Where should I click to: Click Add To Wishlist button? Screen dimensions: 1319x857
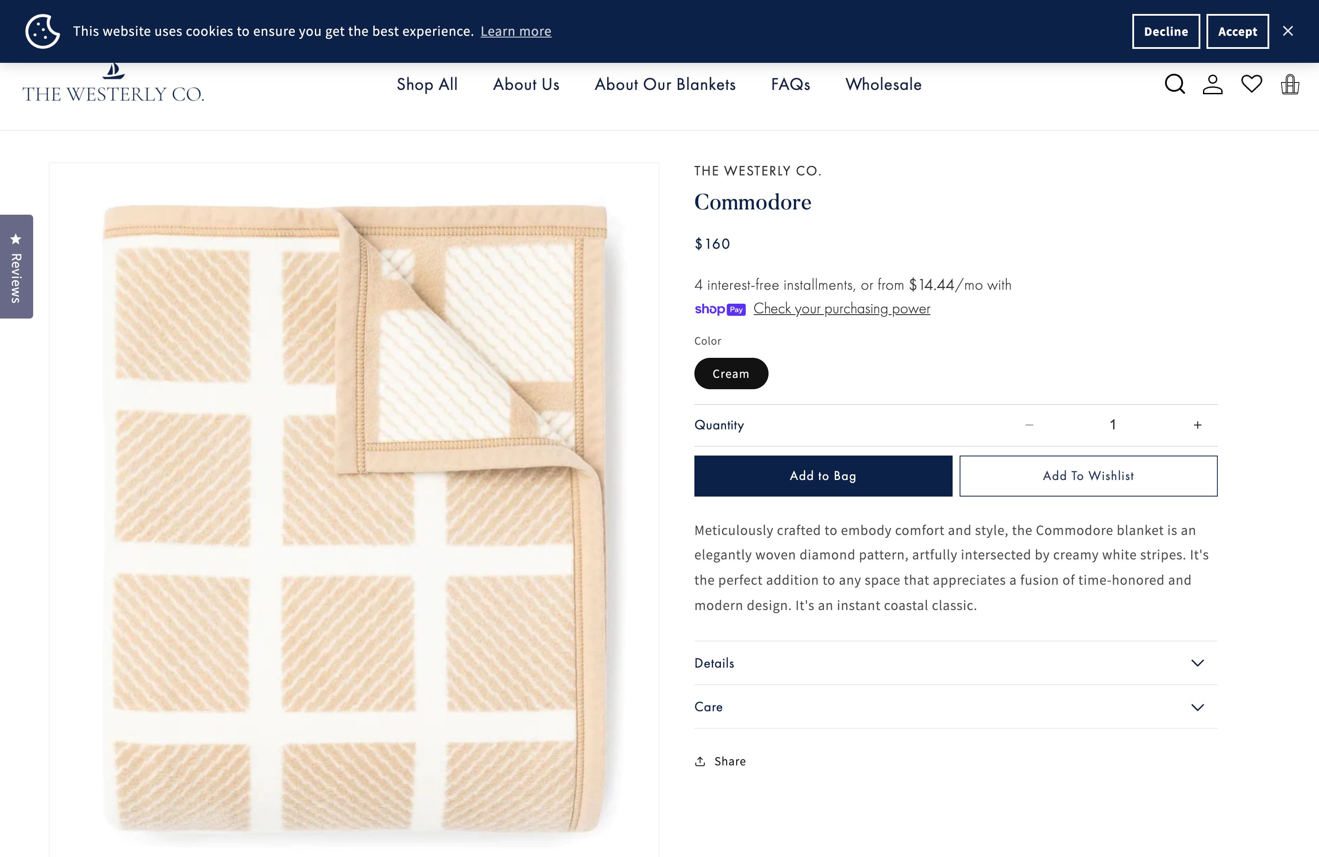tap(1088, 476)
